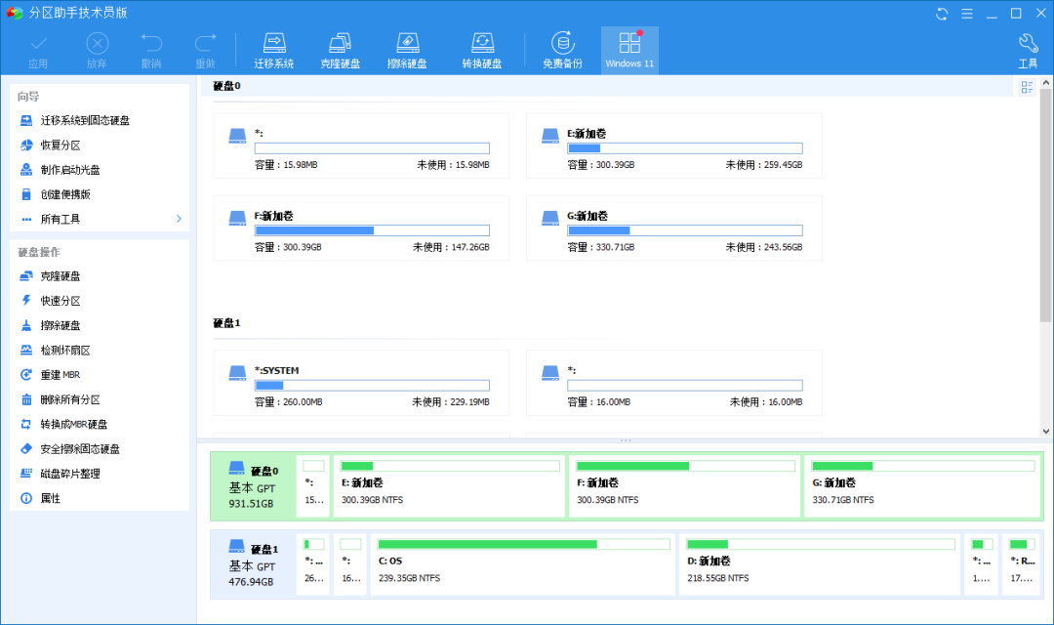Image resolution: width=1054 pixels, height=625 pixels.
Task: Click the F:新加卷 usage bar in the card
Action: coord(373,230)
